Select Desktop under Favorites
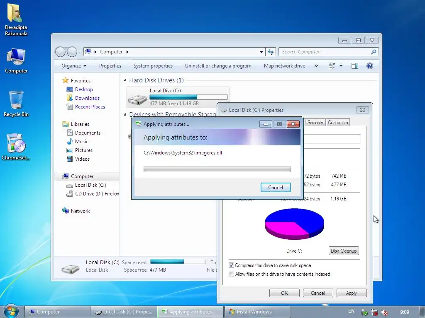Image resolution: width=425 pixels, height=318 pixels. pyautogui.click(x=84, y=89)
